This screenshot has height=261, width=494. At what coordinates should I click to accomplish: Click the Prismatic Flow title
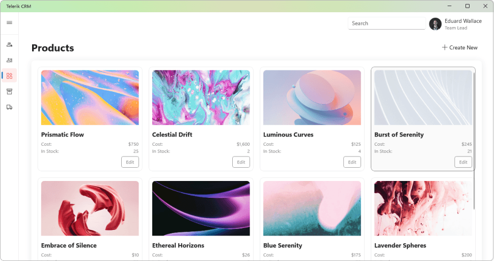coord(62,135)
